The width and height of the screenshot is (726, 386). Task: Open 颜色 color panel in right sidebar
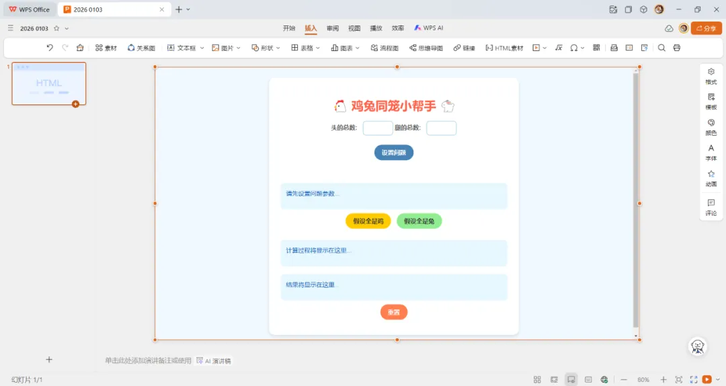711,127
